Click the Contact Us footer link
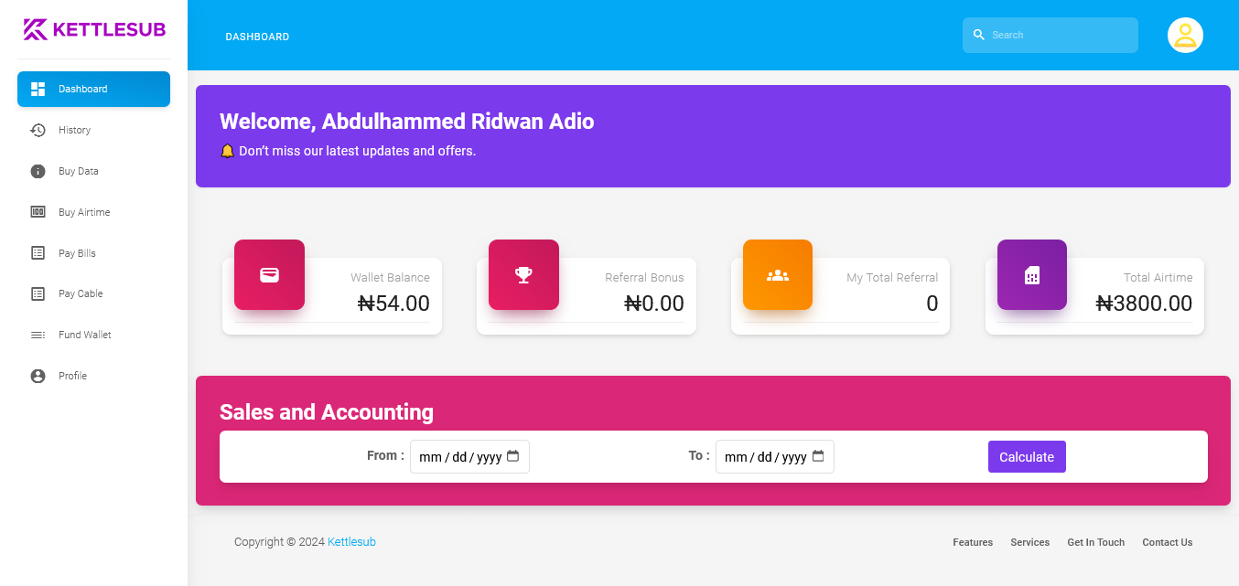The height and width of the screenshot is (586, 1239). 1167,542
